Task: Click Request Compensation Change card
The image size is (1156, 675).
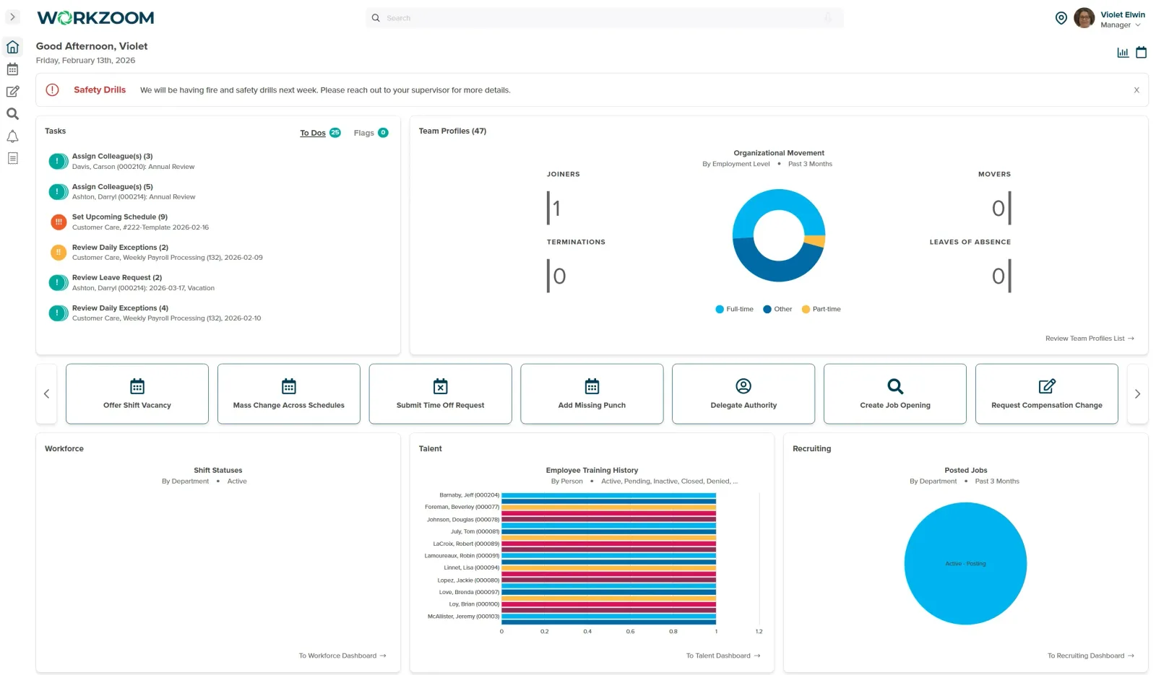Action: point(1047,394)
